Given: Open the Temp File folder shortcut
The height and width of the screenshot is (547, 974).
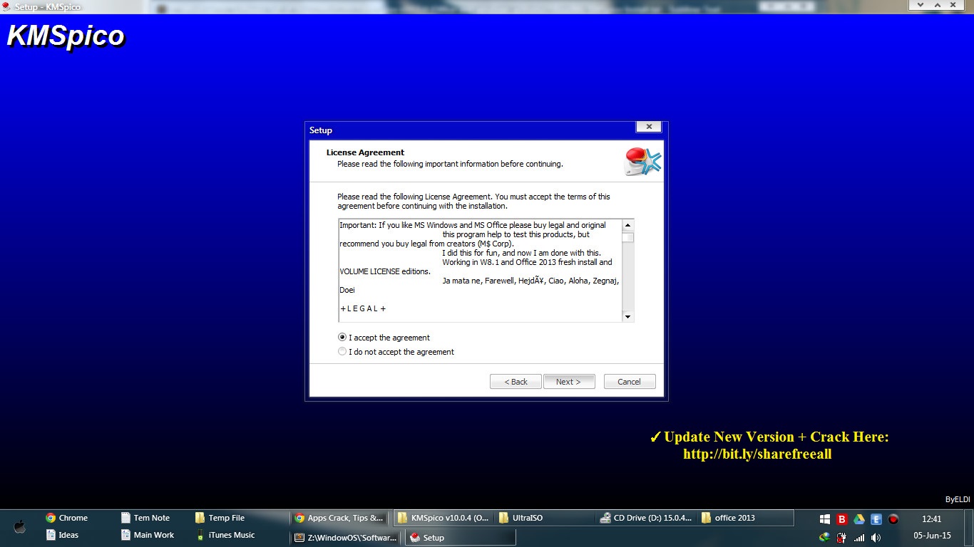Looking at the screenshot, I should [x=220, y=518].
